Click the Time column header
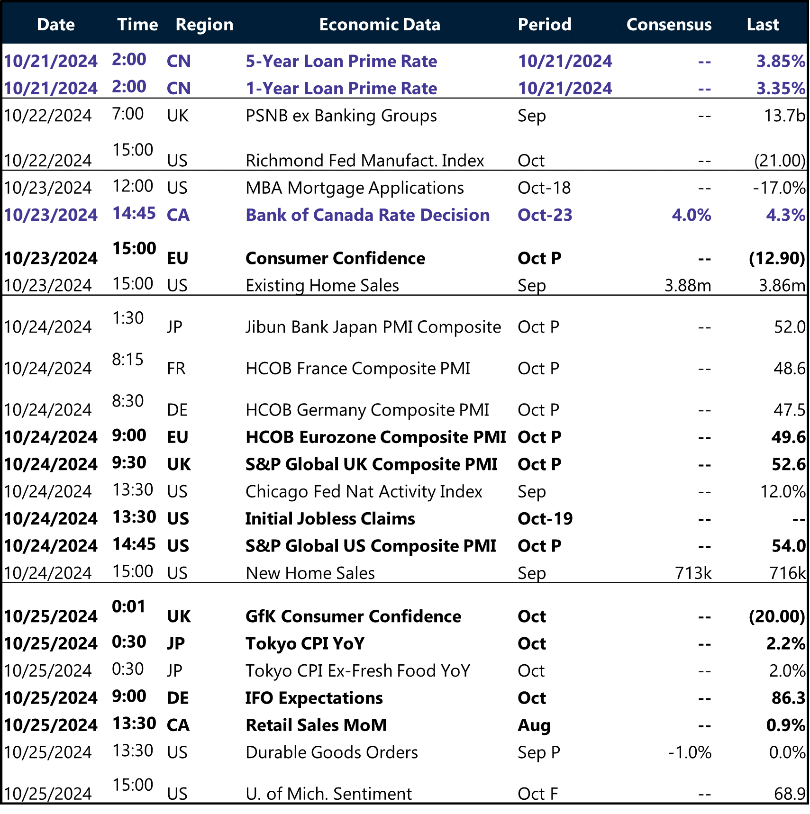Viewport: 810px width, 814px height. pos(137,24)
